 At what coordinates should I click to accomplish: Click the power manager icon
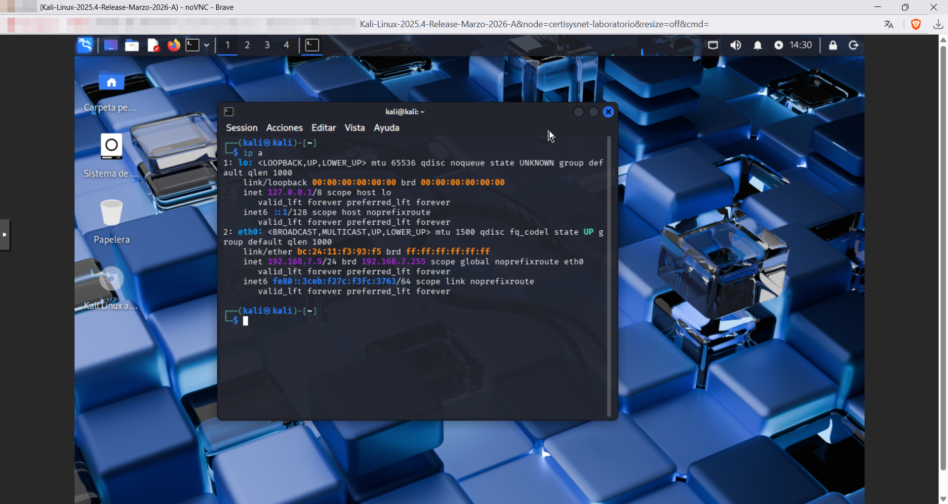(x=778, y=45)
